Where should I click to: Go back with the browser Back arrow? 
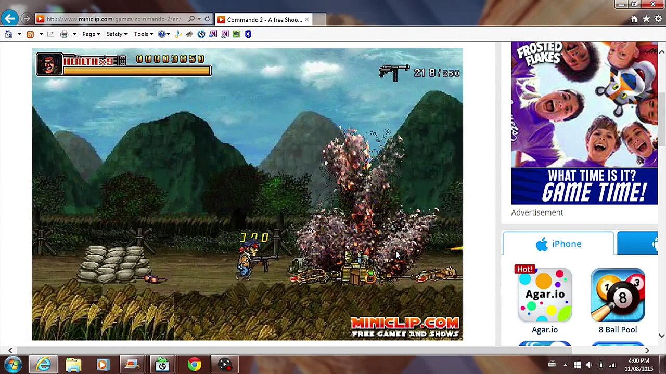[9, 19]
